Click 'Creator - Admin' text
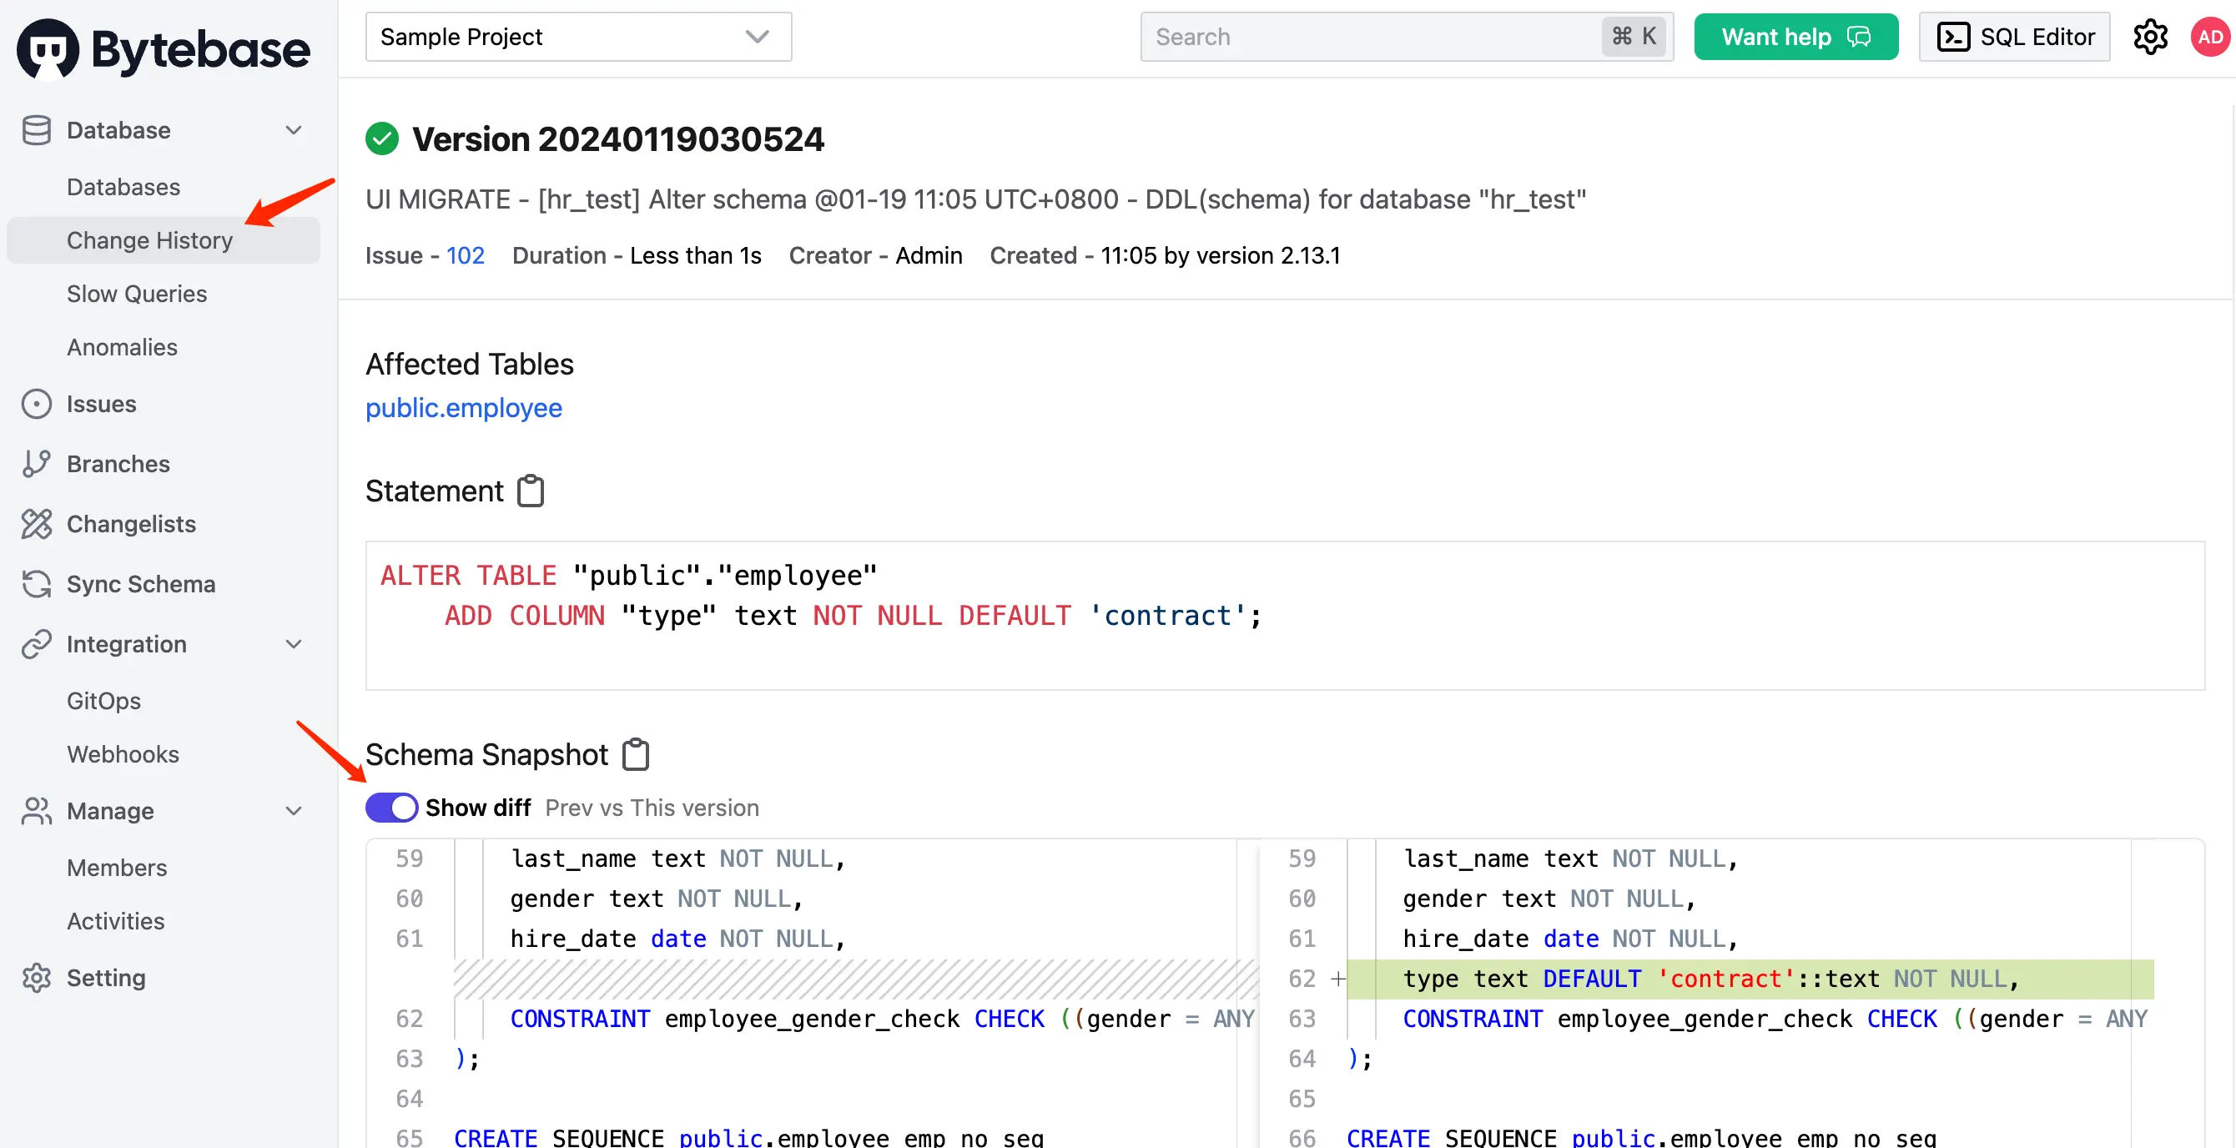This screenshot has width=2236, height=1148. pos(875,256)
